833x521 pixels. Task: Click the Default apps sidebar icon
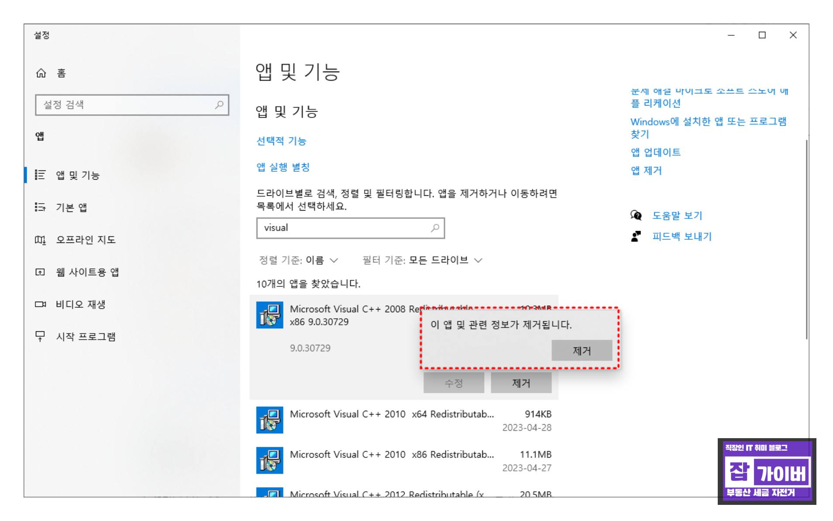(x=40, y=207)
